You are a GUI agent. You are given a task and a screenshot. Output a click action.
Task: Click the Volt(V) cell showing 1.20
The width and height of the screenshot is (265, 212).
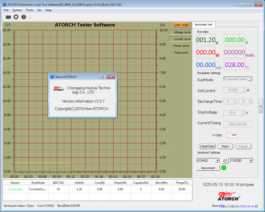click(x=79, y=189)
